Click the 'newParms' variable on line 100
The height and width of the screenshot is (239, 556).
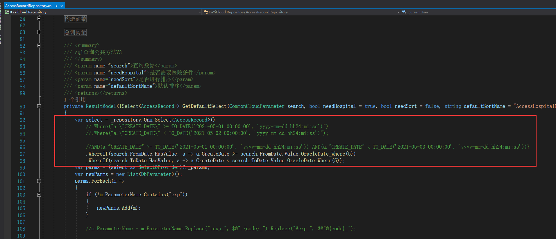click(97, 174)
